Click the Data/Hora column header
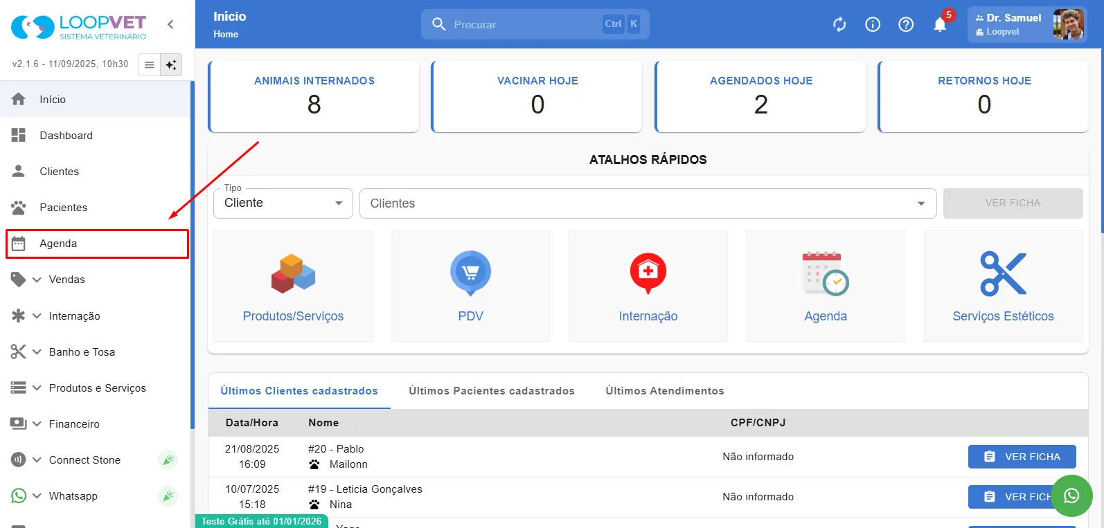Screen dimensions: 1104x528 click(x=252, y=423)
